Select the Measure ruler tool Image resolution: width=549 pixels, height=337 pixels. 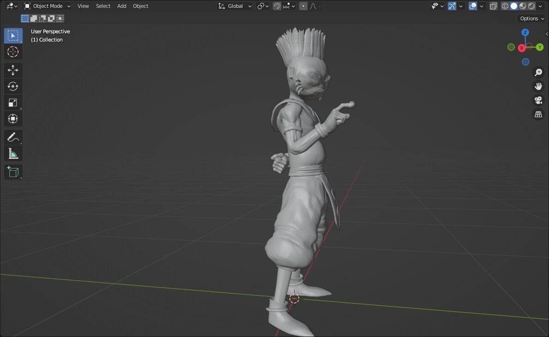(13, 153)
